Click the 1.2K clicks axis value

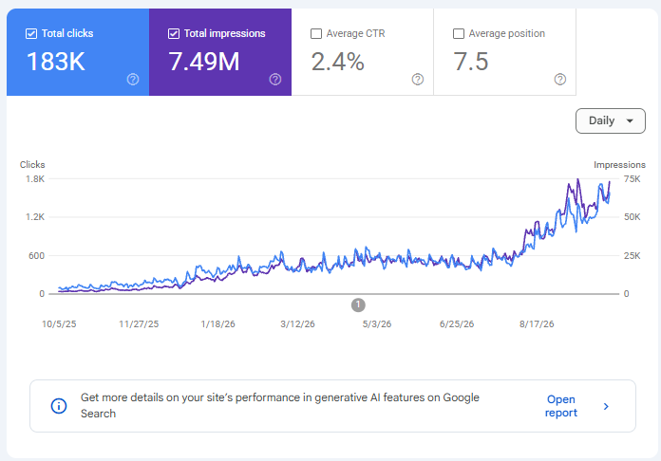pyautogui.click(x=35, y=217)
